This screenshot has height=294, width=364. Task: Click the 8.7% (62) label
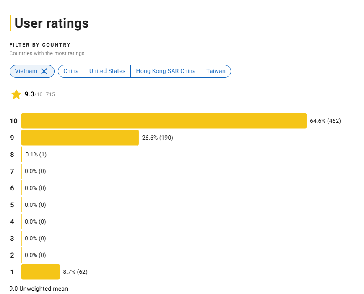(75, 272)
